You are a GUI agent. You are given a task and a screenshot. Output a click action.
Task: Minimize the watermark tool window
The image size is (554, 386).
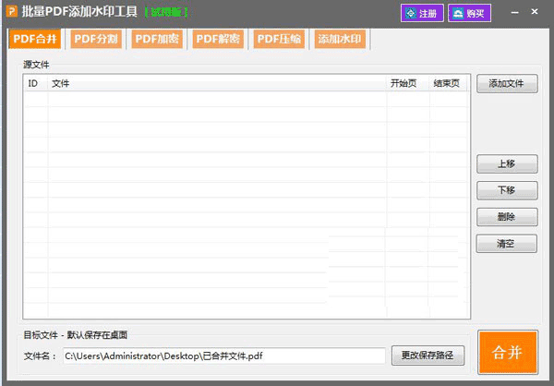[x=515, y=12]
